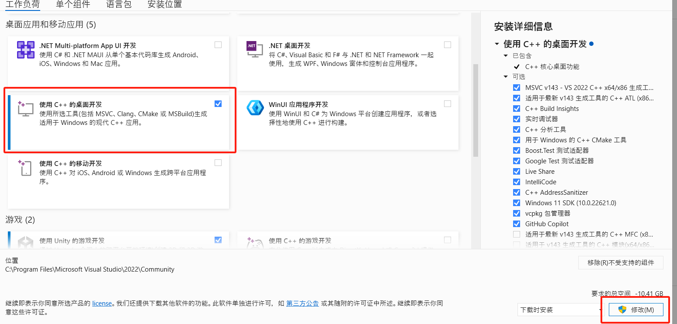
Task: Click the 要求的总空间 10.41 GB text
Action: (x=627, y=294)
